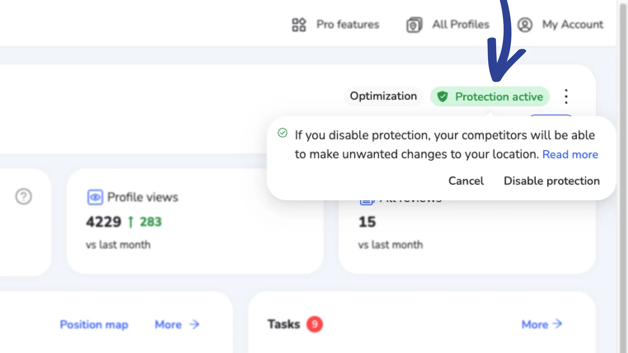
Task: Click the All Profiles location icon
Action: tap(414, 25)
